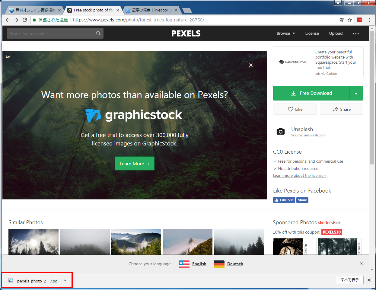This screenshot has width=376, height=290.
Task: Click the camera icon next to Unsplash
Action: [281, 131]
